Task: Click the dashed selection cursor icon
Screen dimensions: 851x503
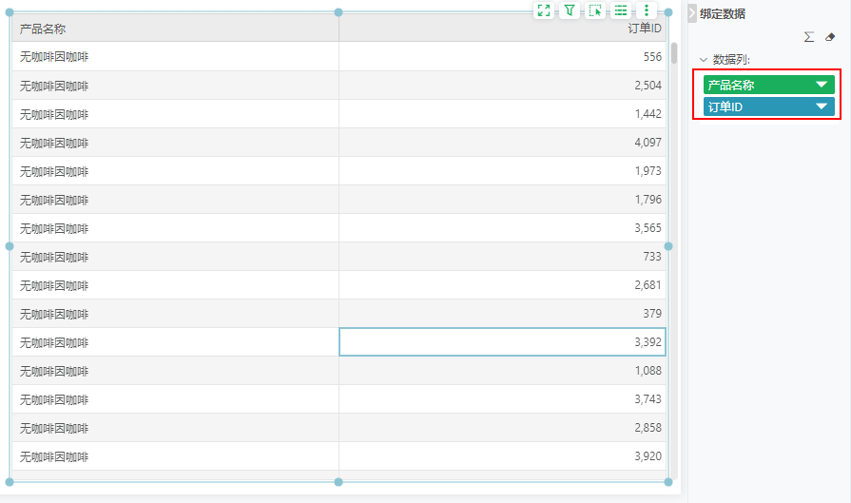Action: 595,10
